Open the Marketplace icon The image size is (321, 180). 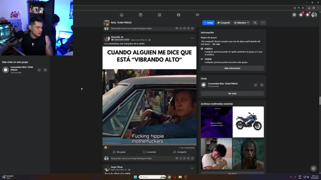pos(159,15)
